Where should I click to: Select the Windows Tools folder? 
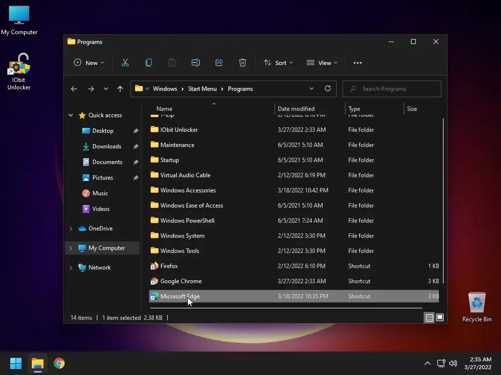294,251
